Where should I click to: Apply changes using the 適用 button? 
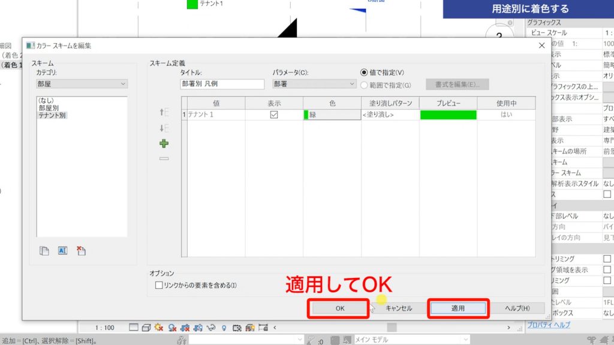click(459, 308)
